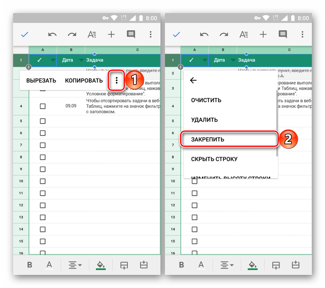Tap the Задача header cell in right screenshot
This screenshot has width=325, height=288.
coord(274,60)
